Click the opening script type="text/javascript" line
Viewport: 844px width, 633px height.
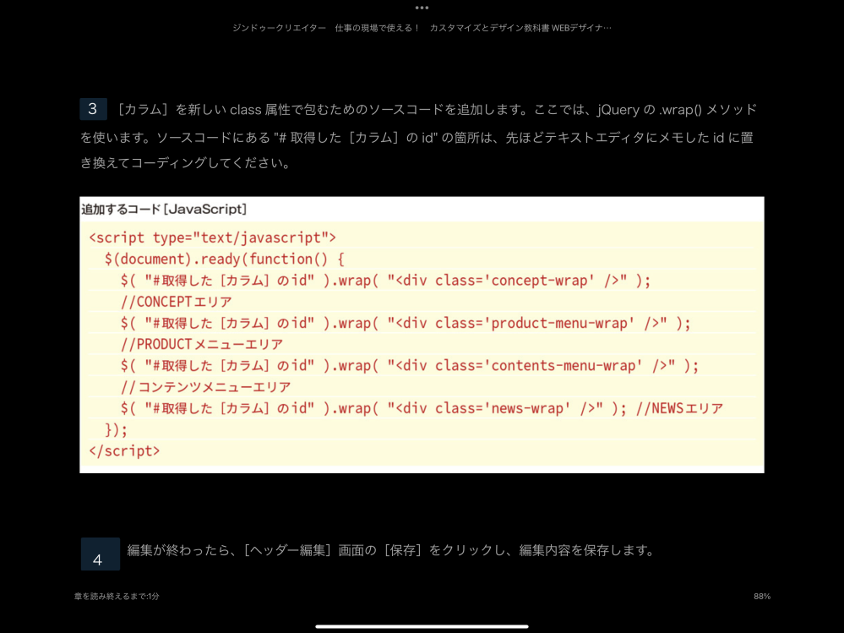pyautogui.click(x=212, y=237)
